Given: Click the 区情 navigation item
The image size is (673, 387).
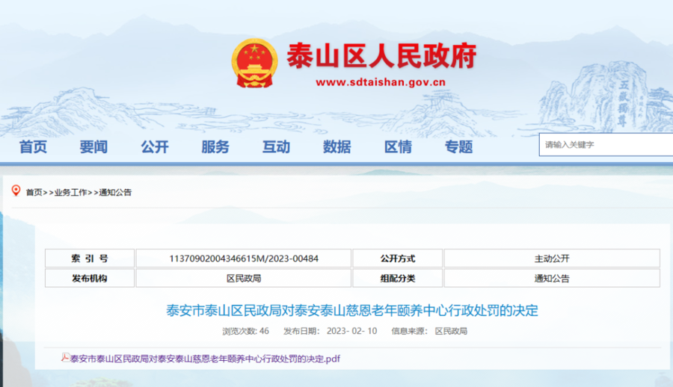Looking at the screenshot, I should point(398,147).
